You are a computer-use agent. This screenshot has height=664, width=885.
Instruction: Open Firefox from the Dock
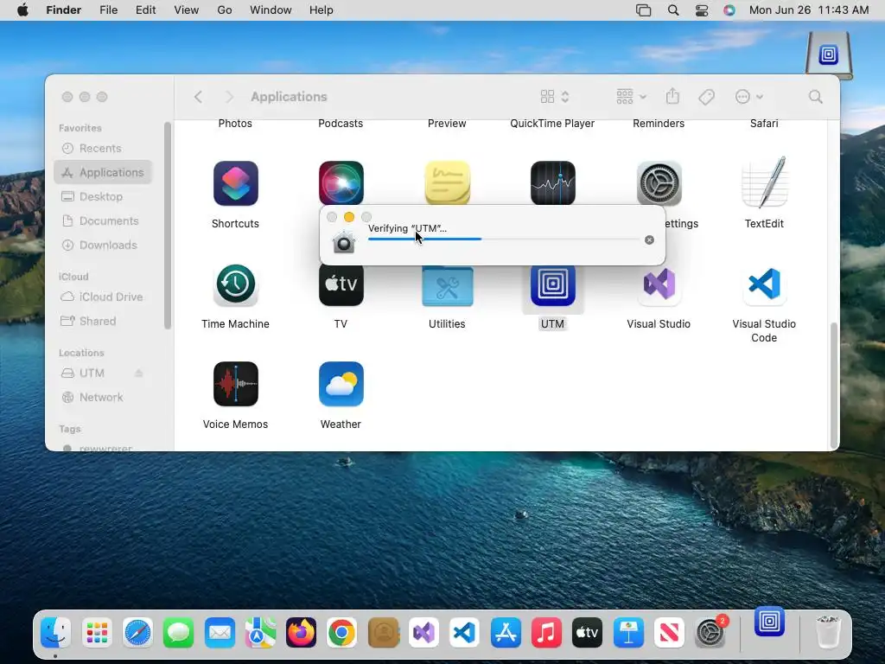point(301,632)
